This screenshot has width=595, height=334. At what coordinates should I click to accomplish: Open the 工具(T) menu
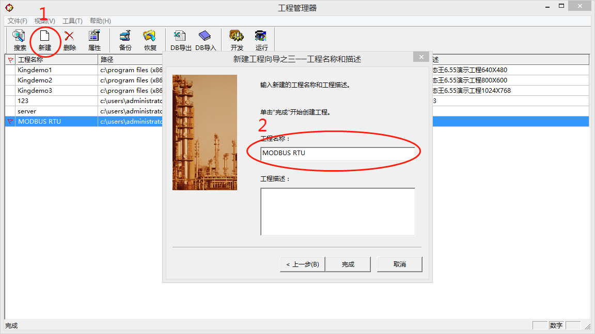pyautogui.click(x=72, y=21)
